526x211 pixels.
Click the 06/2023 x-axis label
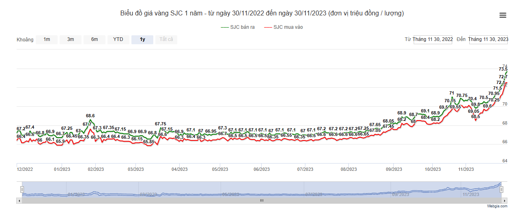[262, 169]
